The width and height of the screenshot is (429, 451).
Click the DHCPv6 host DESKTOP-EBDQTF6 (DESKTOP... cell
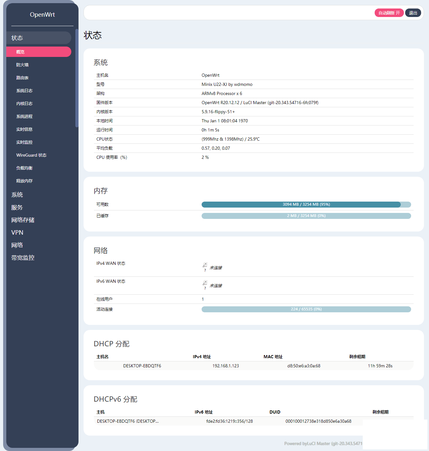pos(128,421)
